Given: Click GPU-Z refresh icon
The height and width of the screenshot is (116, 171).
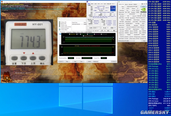Looking at the screenshot, I should click(144, 4).
